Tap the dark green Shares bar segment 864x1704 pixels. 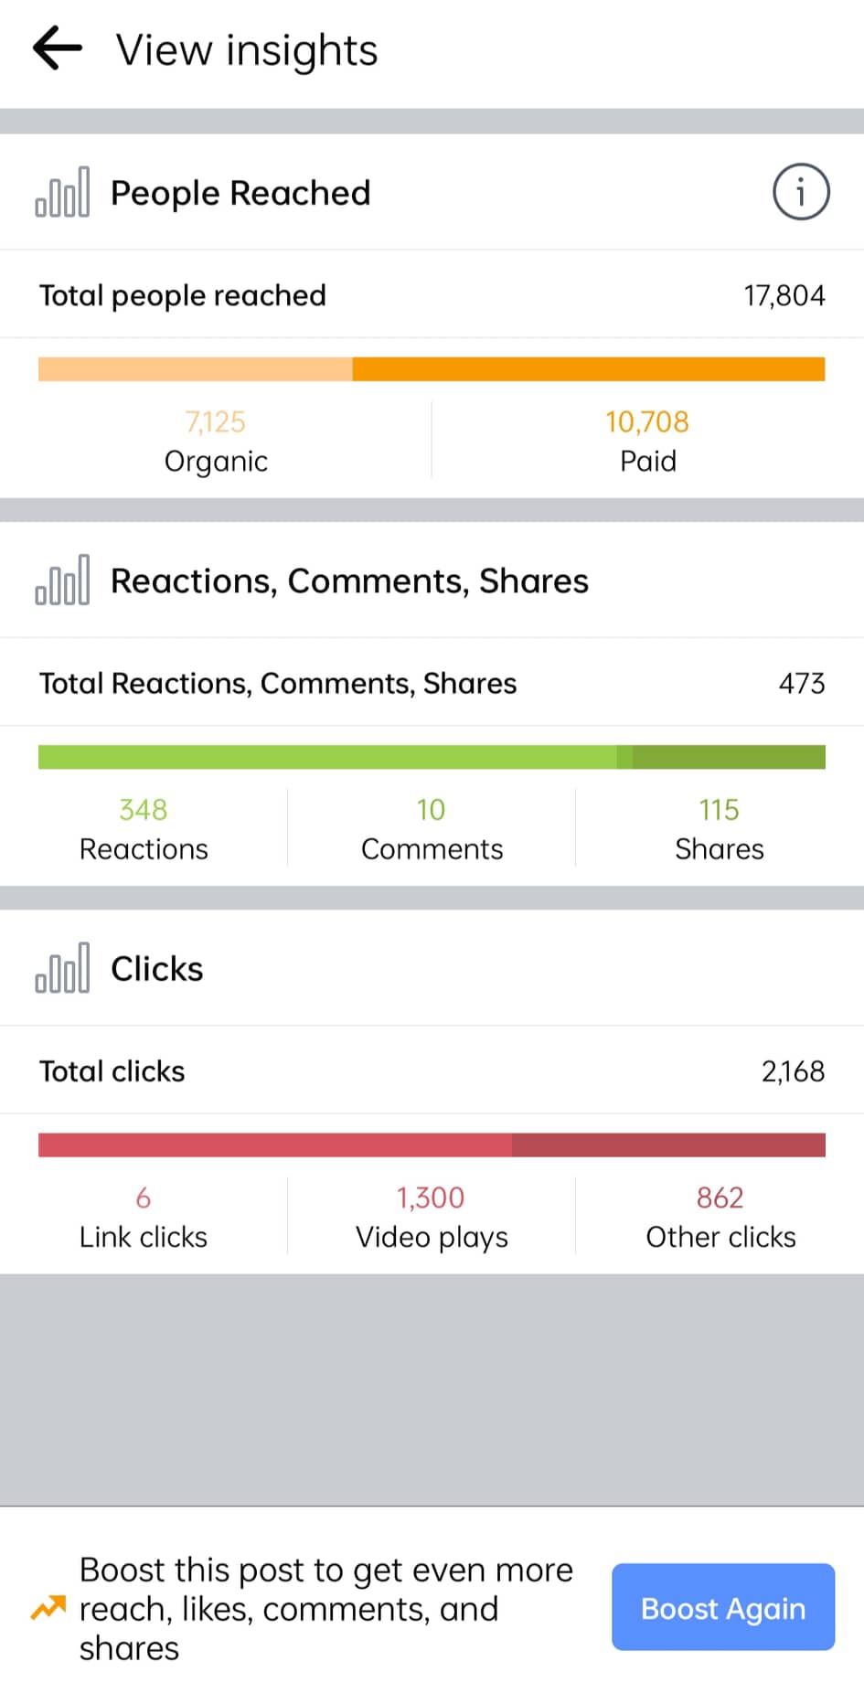pos(729,757)
